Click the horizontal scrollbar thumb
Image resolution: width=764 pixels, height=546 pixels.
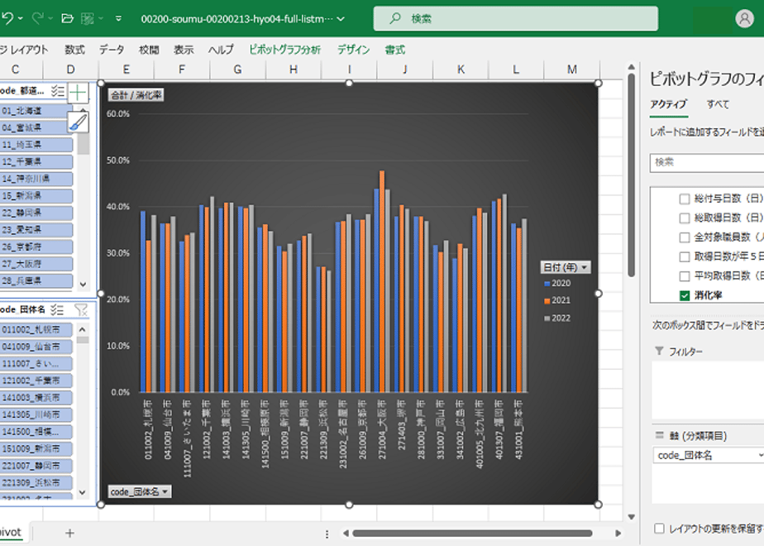(x=472, y=534)
